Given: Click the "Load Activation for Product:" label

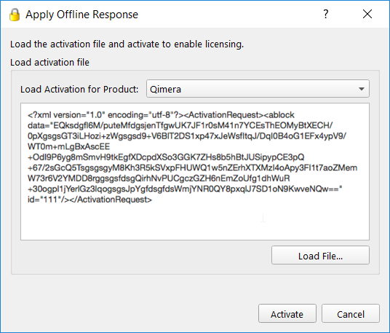Looking at the screenshot, I should [x=79, y=89].
